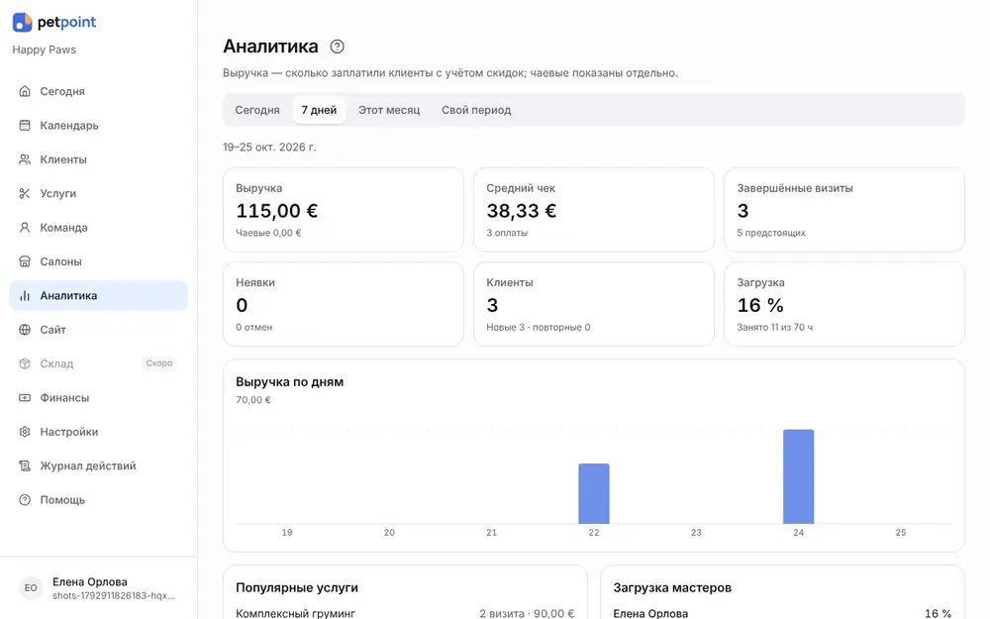Click the scroll icon for Журнал действий
The image size is (990, 619).
pyautogui.click(x=25, y=466)
